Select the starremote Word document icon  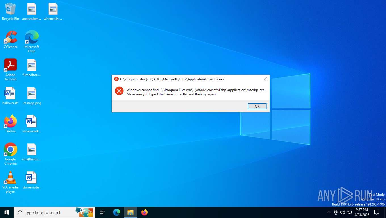click(x=32, y=180)
